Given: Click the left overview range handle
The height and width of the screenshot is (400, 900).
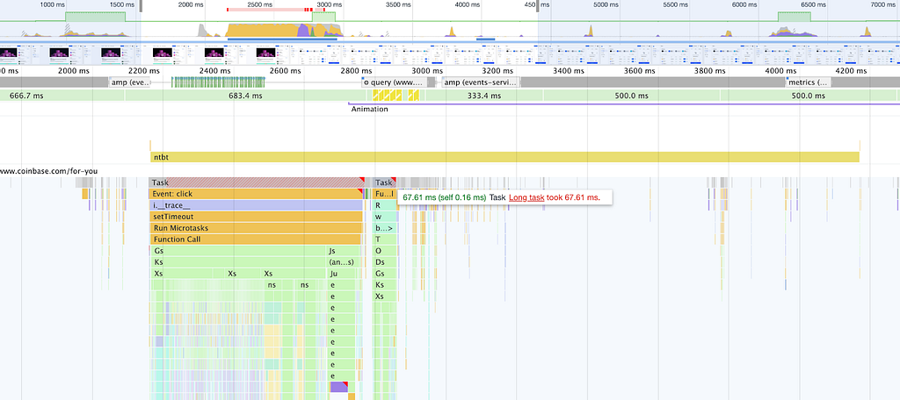Looking at the screenshot, I should click(x=141, y=6).
